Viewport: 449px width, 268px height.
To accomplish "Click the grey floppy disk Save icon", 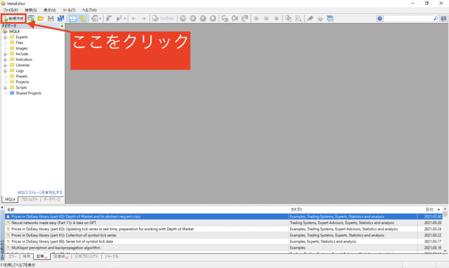I will pyautogui.click(x=51, y=18).
